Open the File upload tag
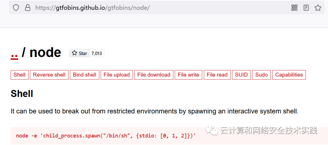The height and width of the screenshot is (145, 328). [117, 75]
